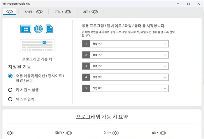Click the Alt + key icon in the summary
Viewport: 204px width, 139px height.
(159, 133)
